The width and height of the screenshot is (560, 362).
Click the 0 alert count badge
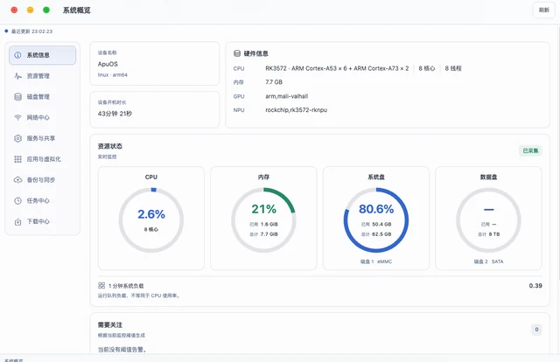(536, 330)
